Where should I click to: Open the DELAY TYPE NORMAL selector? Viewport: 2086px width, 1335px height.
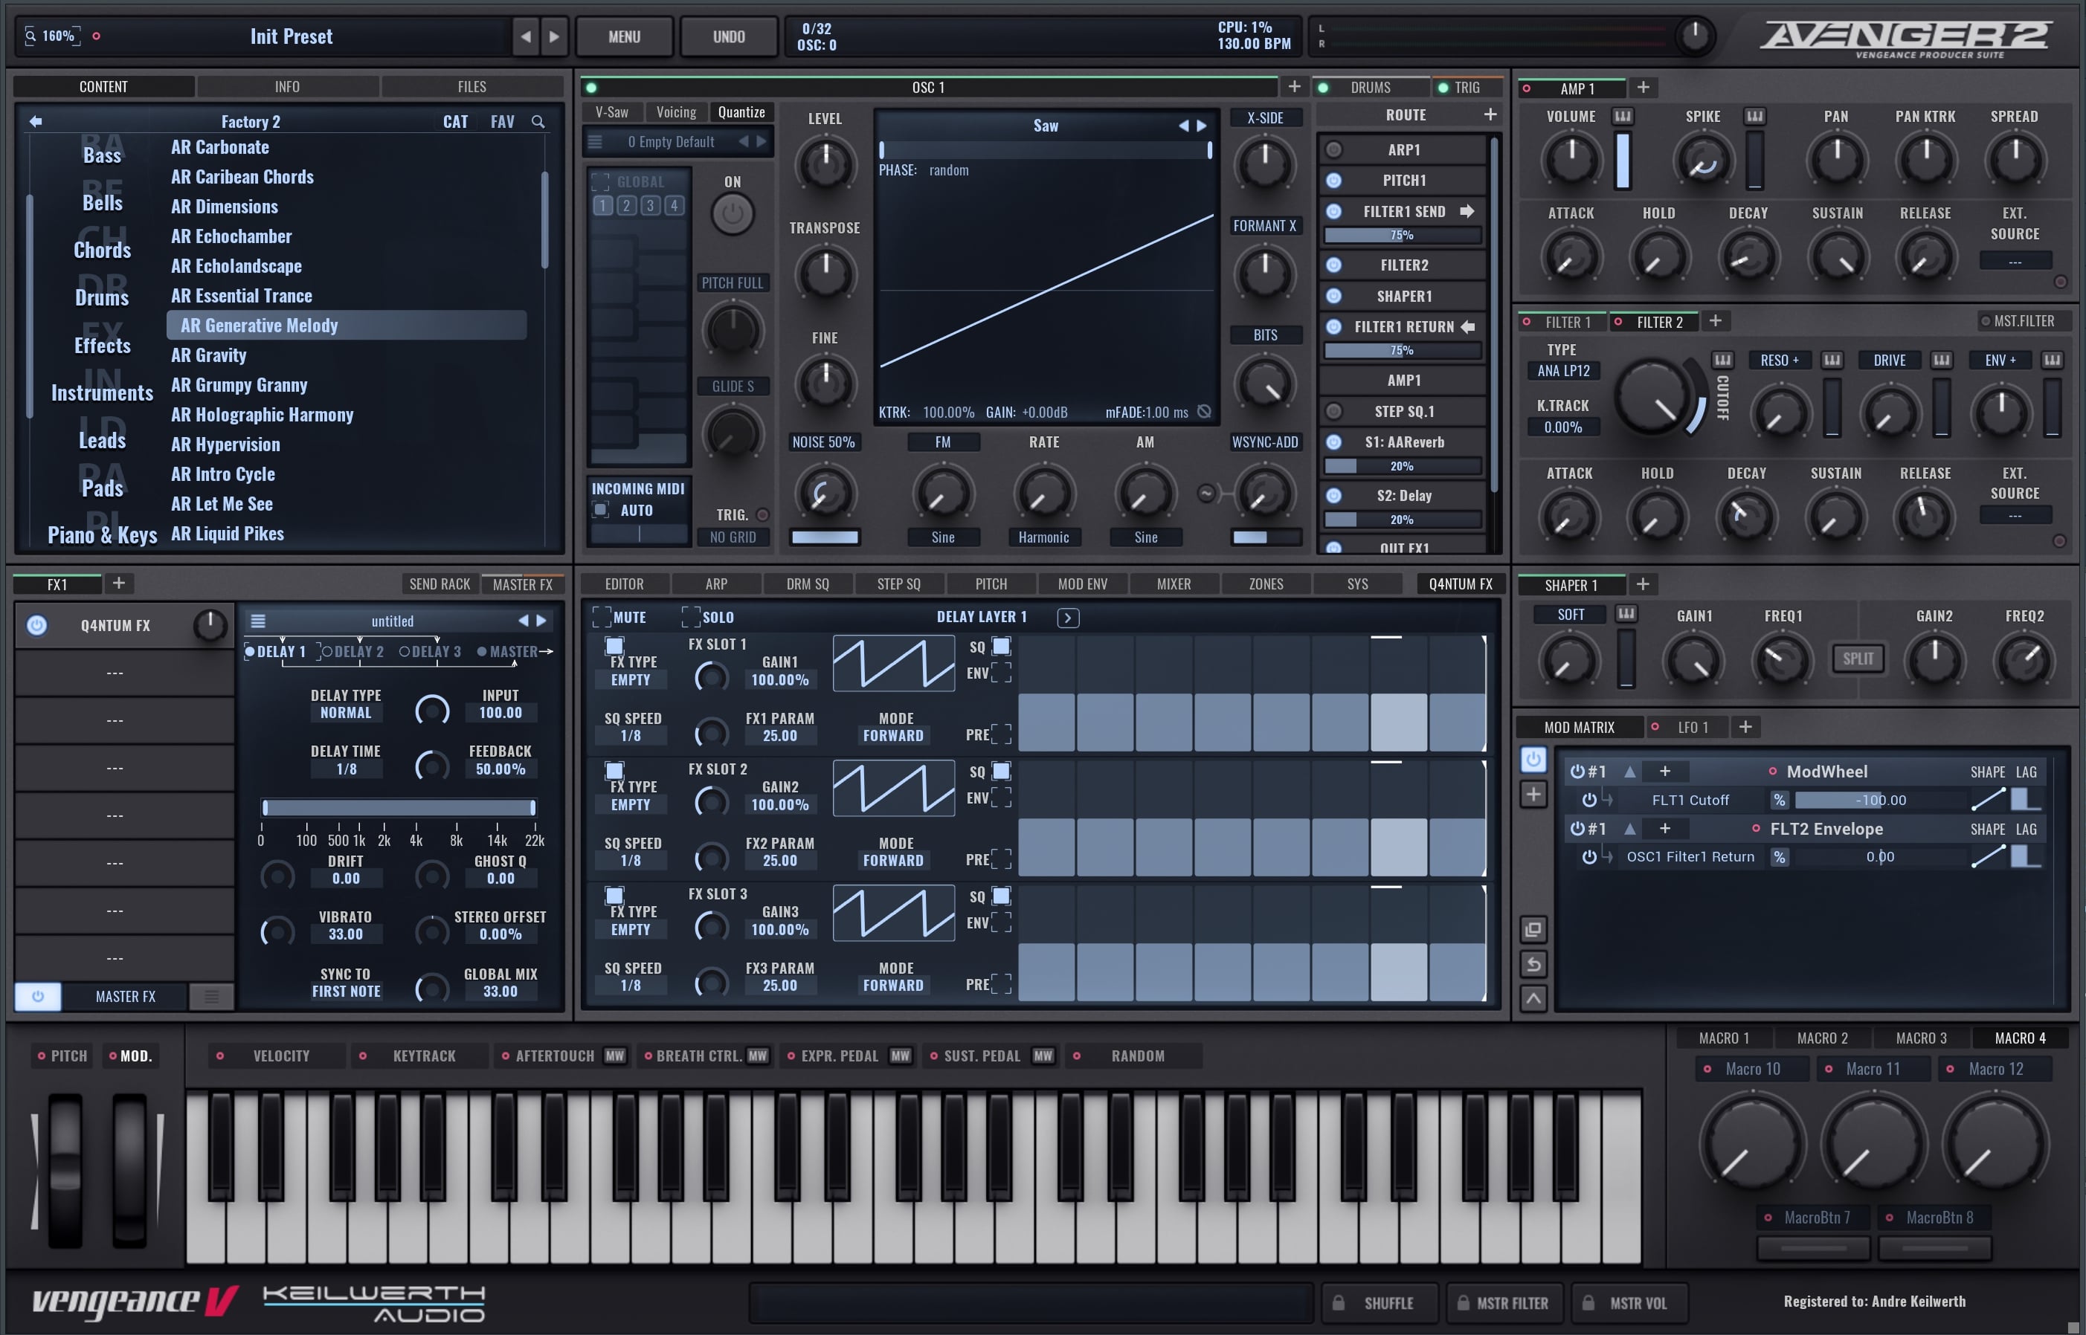[x=345, y=713]
